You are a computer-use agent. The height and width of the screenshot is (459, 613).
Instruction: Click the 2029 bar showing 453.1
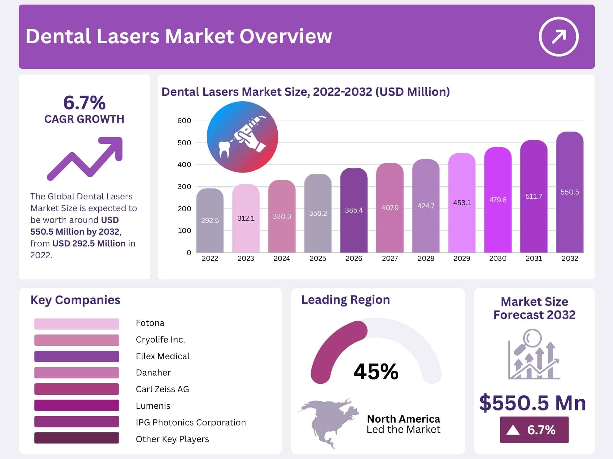click(462, 203)
